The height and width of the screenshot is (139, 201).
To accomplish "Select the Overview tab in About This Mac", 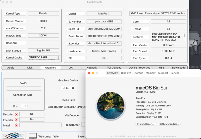I will click(x=113, y=73).
